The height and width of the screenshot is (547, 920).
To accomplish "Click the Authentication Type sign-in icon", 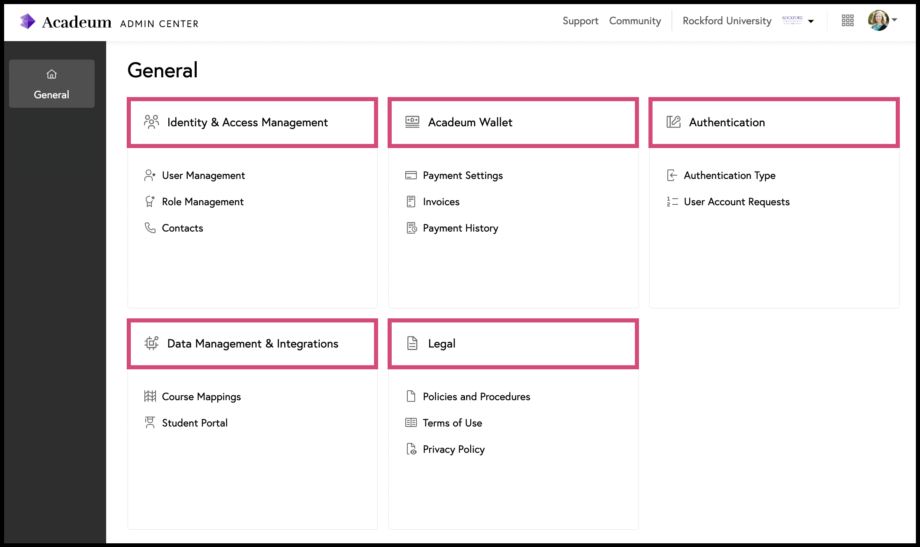I will (x=672, y=176).
